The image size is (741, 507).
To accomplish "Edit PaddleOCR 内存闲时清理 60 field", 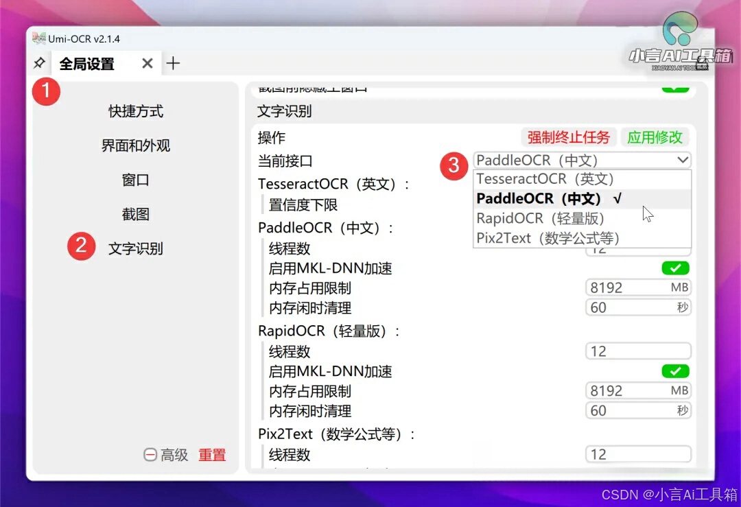I will tap(639, 307).
